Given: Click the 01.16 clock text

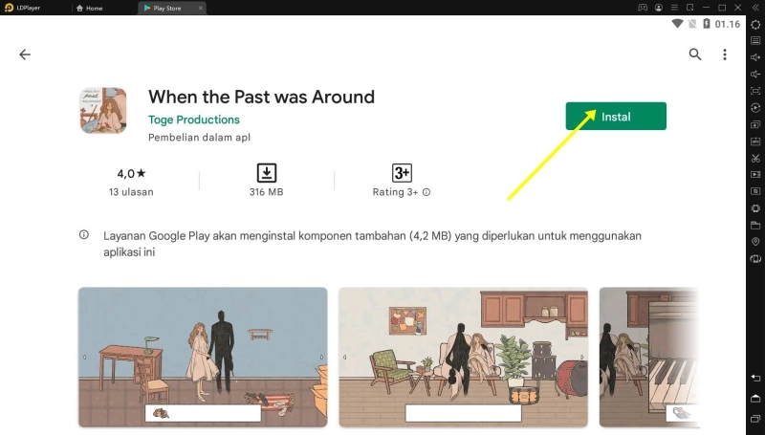Looking at the screenshot, I should (728, 24).
